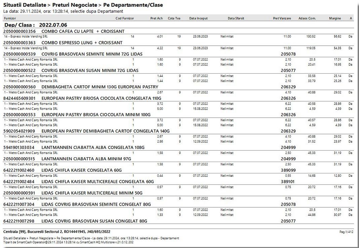Click barcode 5902054021909

click(20, 131)
